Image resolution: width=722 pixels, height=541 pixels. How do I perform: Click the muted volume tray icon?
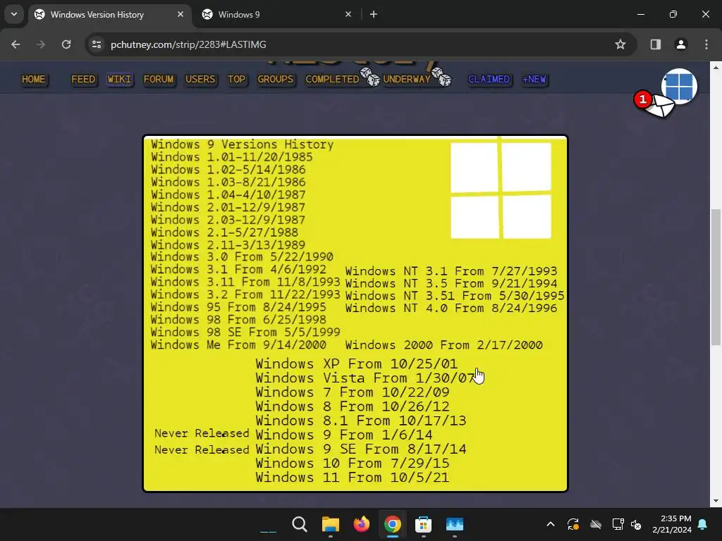(x=636, y=524)
